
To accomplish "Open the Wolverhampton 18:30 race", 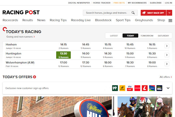I will tap(130, 64).
